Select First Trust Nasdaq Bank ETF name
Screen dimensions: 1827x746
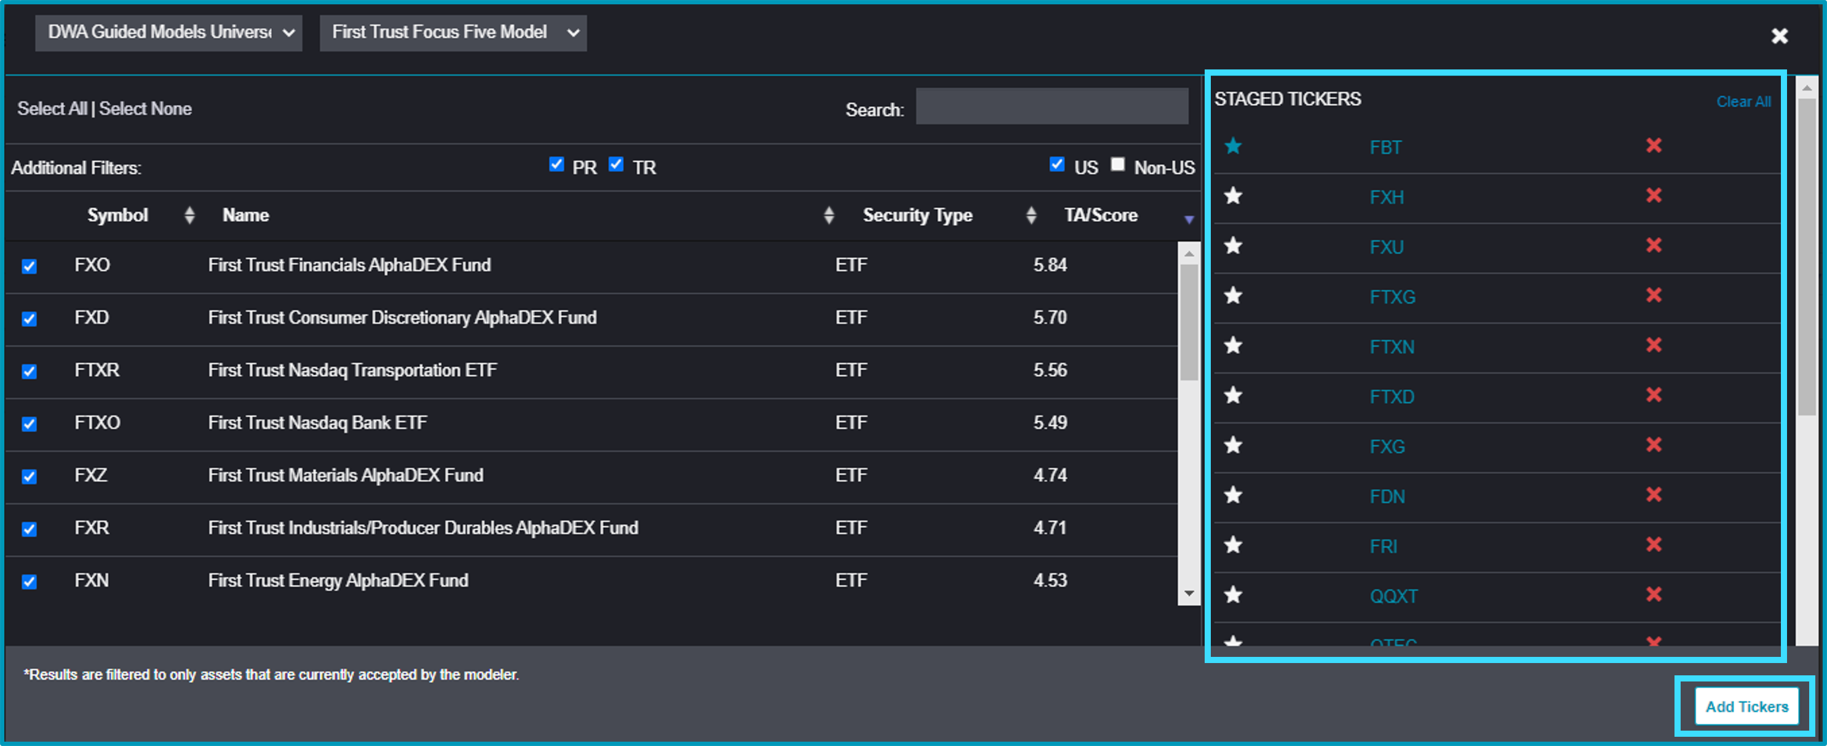pyautogui.click(x=318, y=423)
